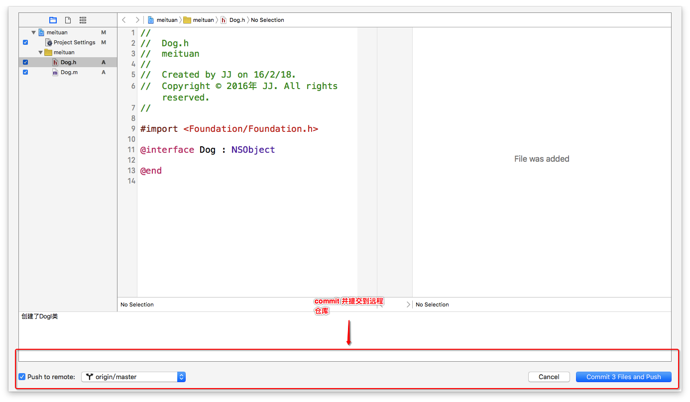Click right pane No Selection status
Image resolution: width=690 pixels, height=402 pixels.
point(432,304)
